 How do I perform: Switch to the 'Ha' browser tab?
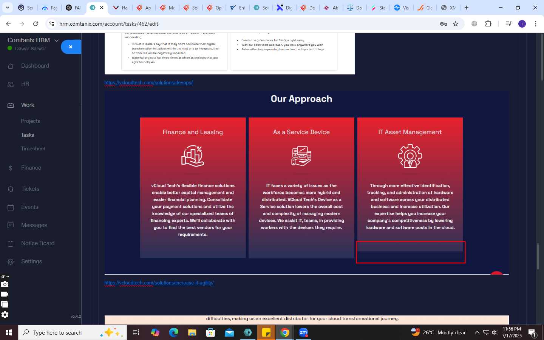[121, 8]
